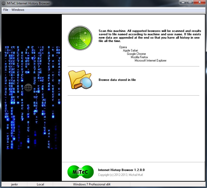Viewport: 207px width, 188px height.
Task: Click the window resize grip in status bar
Action: point(204,185)
